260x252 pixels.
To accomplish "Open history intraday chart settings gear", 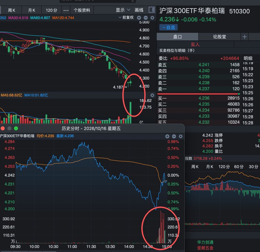I will [x=181, y=137].
